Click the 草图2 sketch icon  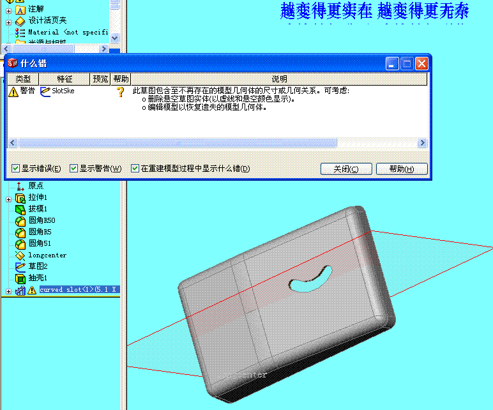click(x=20, y=267)
